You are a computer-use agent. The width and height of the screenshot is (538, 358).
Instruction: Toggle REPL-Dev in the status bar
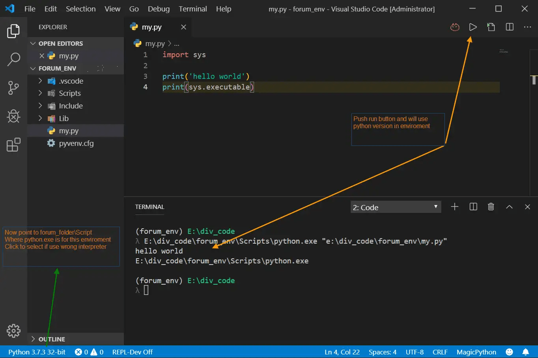pyautogui.click(x=132, y=352)
